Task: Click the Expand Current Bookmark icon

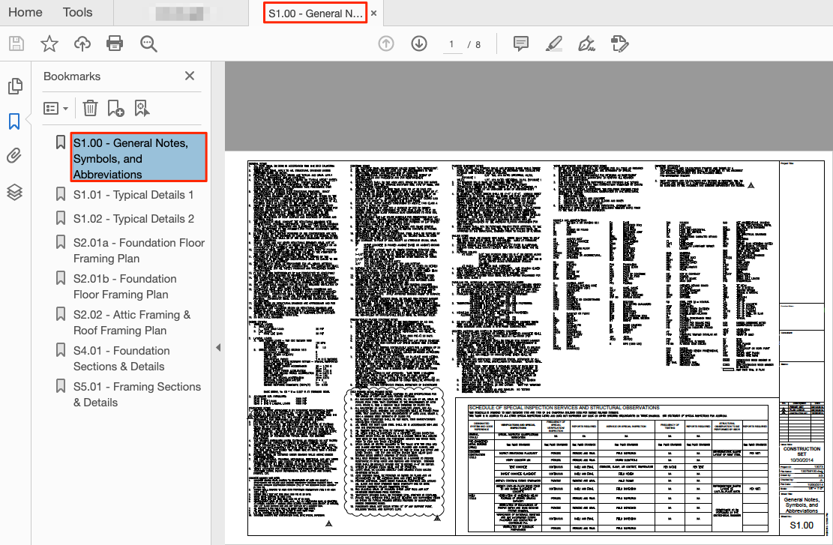Action: [x=142, y=108]
